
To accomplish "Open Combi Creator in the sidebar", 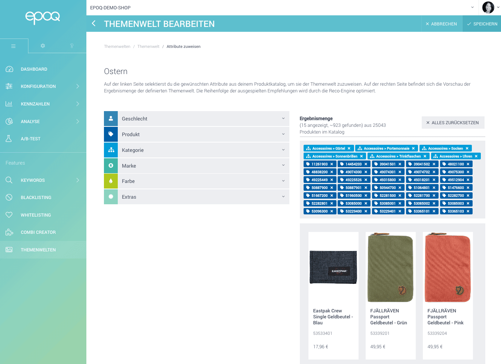I will click(38, 232).
